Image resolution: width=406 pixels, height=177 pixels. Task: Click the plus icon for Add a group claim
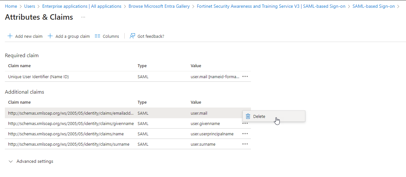[x=50, y=36]
